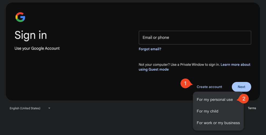
Task: Click the Sign in heading
Action: click(x=31, y=35)
